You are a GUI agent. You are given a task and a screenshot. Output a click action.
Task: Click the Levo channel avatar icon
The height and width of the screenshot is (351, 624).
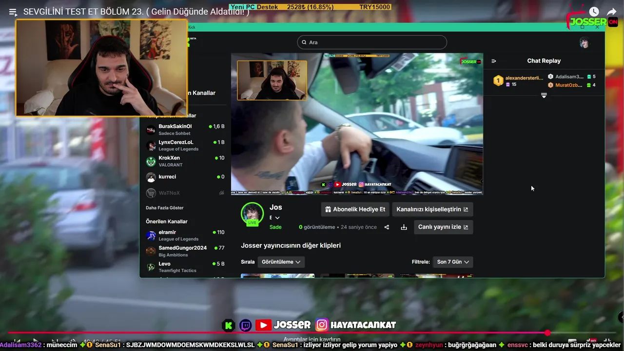(151, 267)
